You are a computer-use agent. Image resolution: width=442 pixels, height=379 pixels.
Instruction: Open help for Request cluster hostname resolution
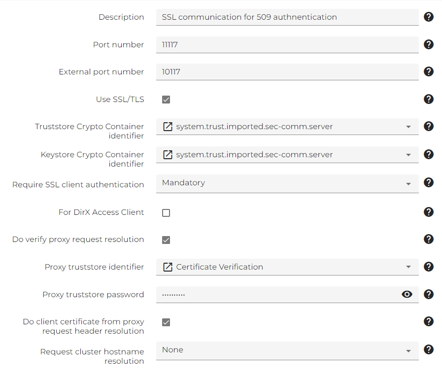point(429,349)
